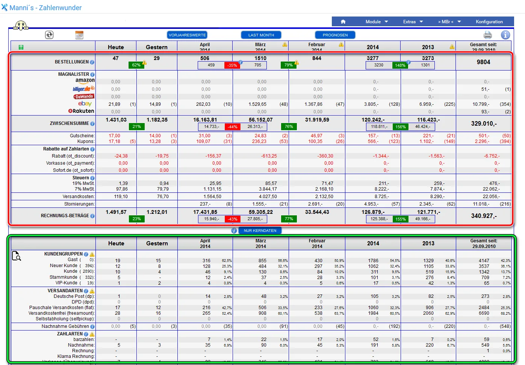Click the red -35% indicator badge

[x=233, y=65]
